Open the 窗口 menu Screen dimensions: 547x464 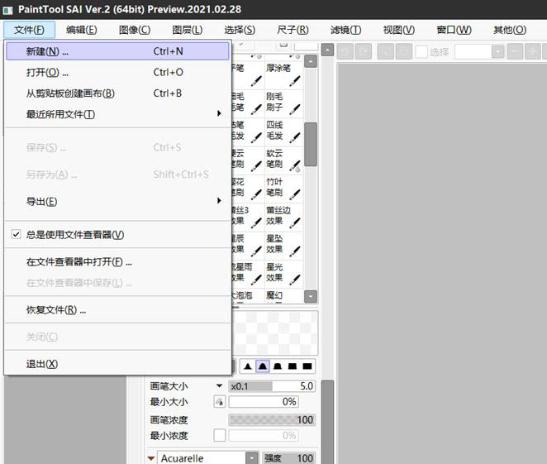point(454,30)
